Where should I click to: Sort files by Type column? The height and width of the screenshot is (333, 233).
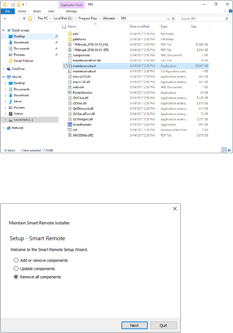pos(164,26)
